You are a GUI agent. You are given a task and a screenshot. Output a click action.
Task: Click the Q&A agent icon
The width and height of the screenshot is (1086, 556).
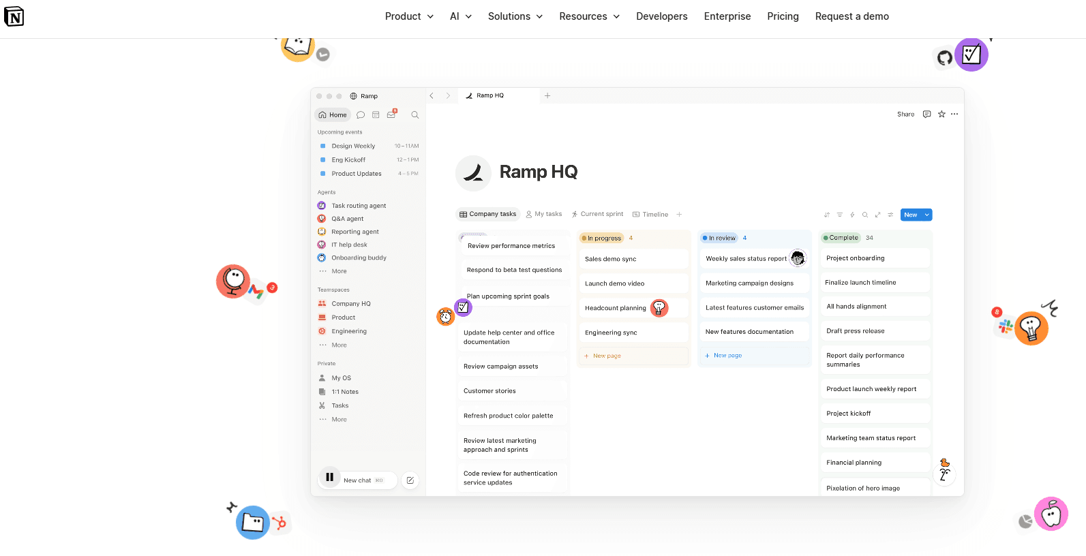(x=322, y=219)
